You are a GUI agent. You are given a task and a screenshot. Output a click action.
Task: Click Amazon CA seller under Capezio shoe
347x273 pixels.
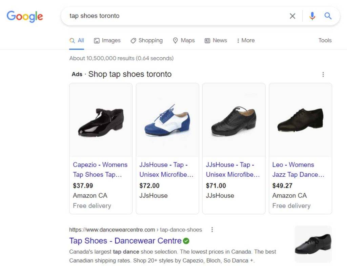[90, 195]
